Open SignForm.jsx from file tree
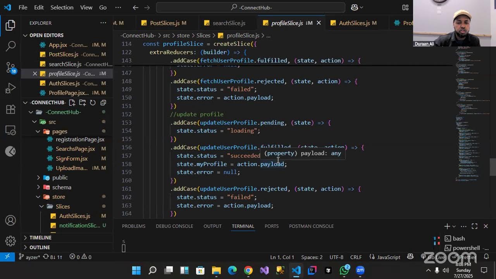496x279 pixels. click(72, 158)
